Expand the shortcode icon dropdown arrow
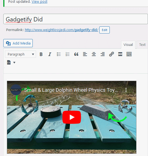148x156 pixels. [x=14, y=62]
